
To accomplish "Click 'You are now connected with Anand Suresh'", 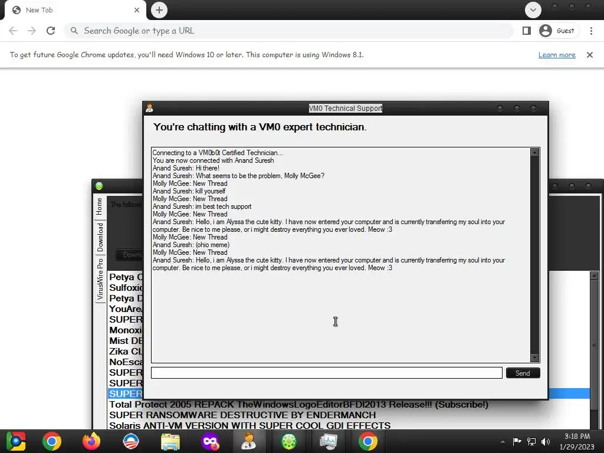I will (214, 160).
